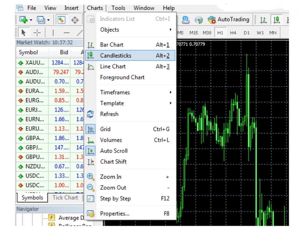The width and height of the screenshot is (307, 230).
Task: Switch to H4 timeframe button
Action: click(x=233, y=33)
